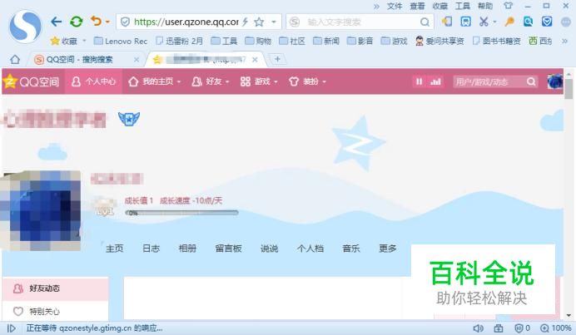Click the Qzone search magnifier icon
Viewport: 576px width, 335px height.
(x=531, y=81)
